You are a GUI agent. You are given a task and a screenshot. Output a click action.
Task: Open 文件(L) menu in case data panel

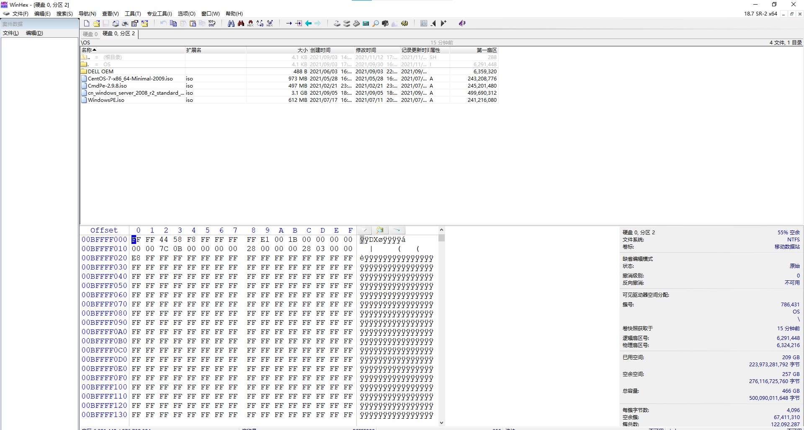tap(11, 33)
